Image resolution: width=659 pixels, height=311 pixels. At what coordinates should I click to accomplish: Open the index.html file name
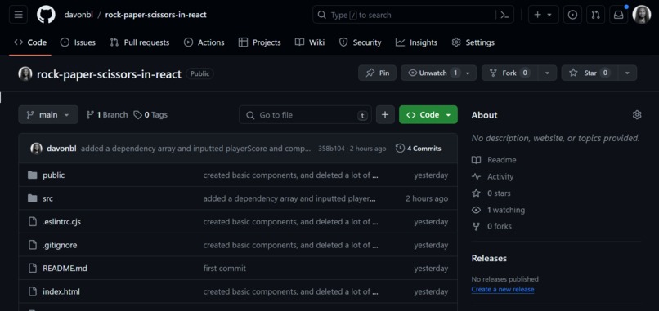(x=61, y=291)
